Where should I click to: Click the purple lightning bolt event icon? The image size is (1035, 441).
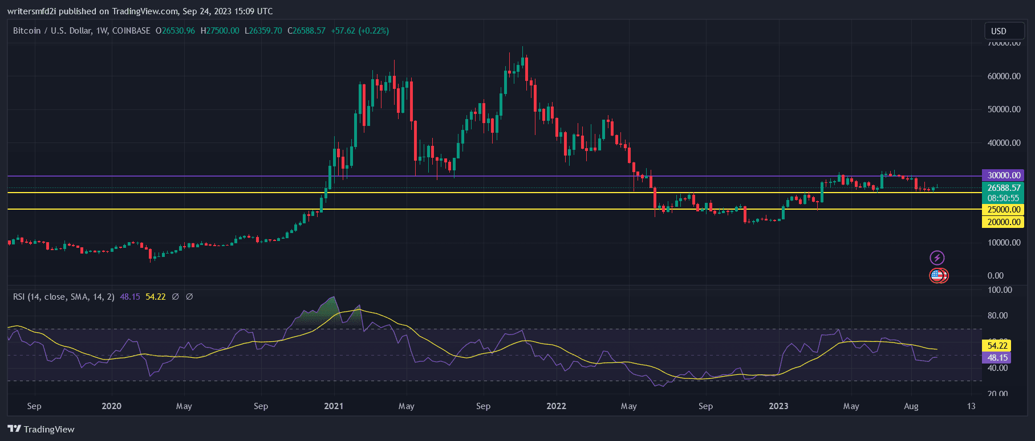[x=937, y=258]
